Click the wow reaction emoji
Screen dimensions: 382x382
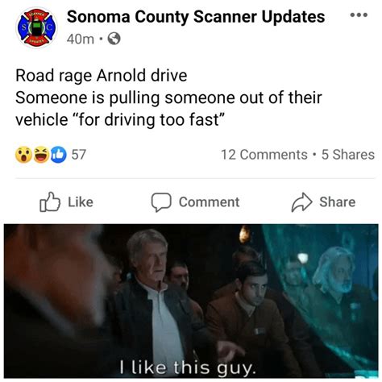(x=23, y=155)
